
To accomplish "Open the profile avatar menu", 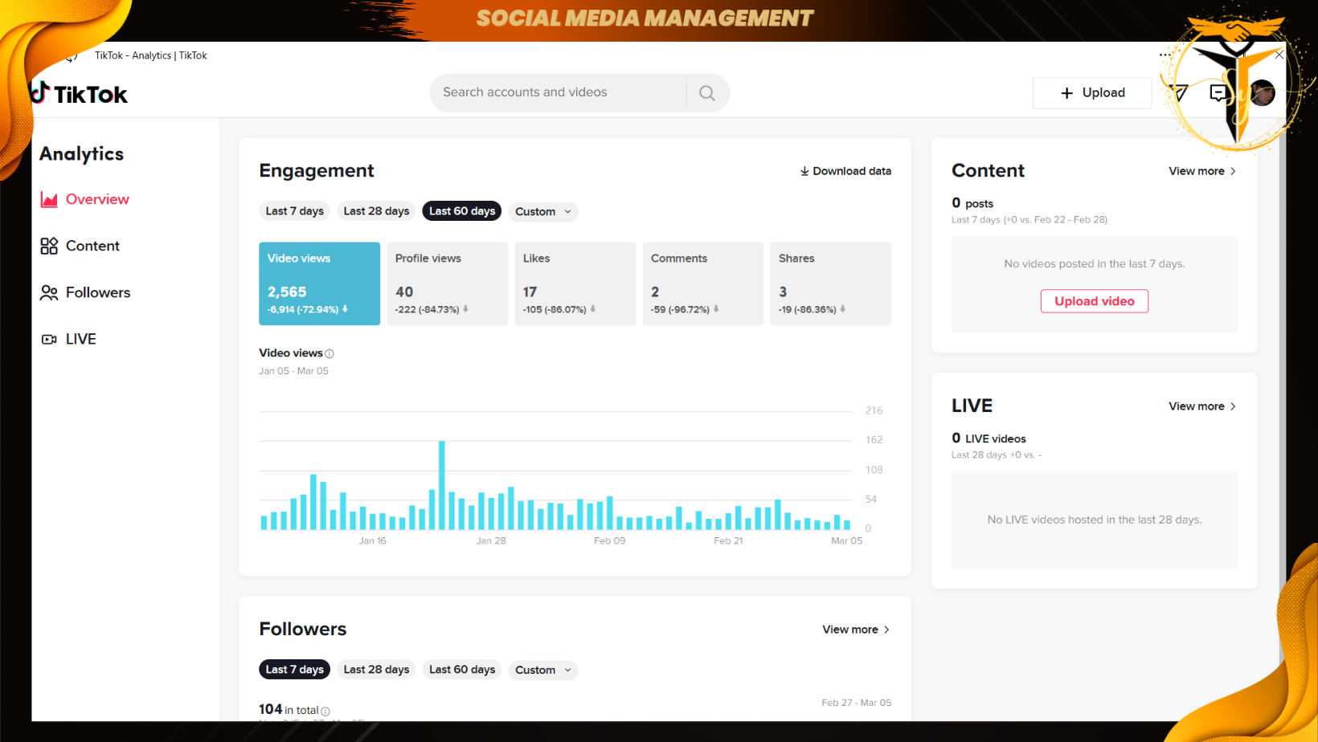I will pyautogui.click(x=1262, y=93).
